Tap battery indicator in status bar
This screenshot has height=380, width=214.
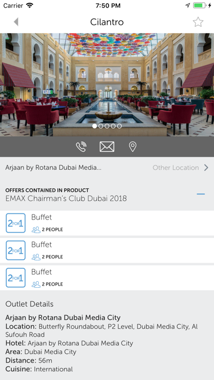pos(199,5)
